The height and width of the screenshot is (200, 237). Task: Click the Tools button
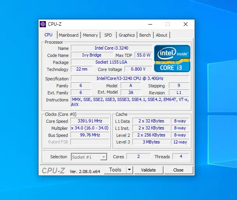pos(115,170)
